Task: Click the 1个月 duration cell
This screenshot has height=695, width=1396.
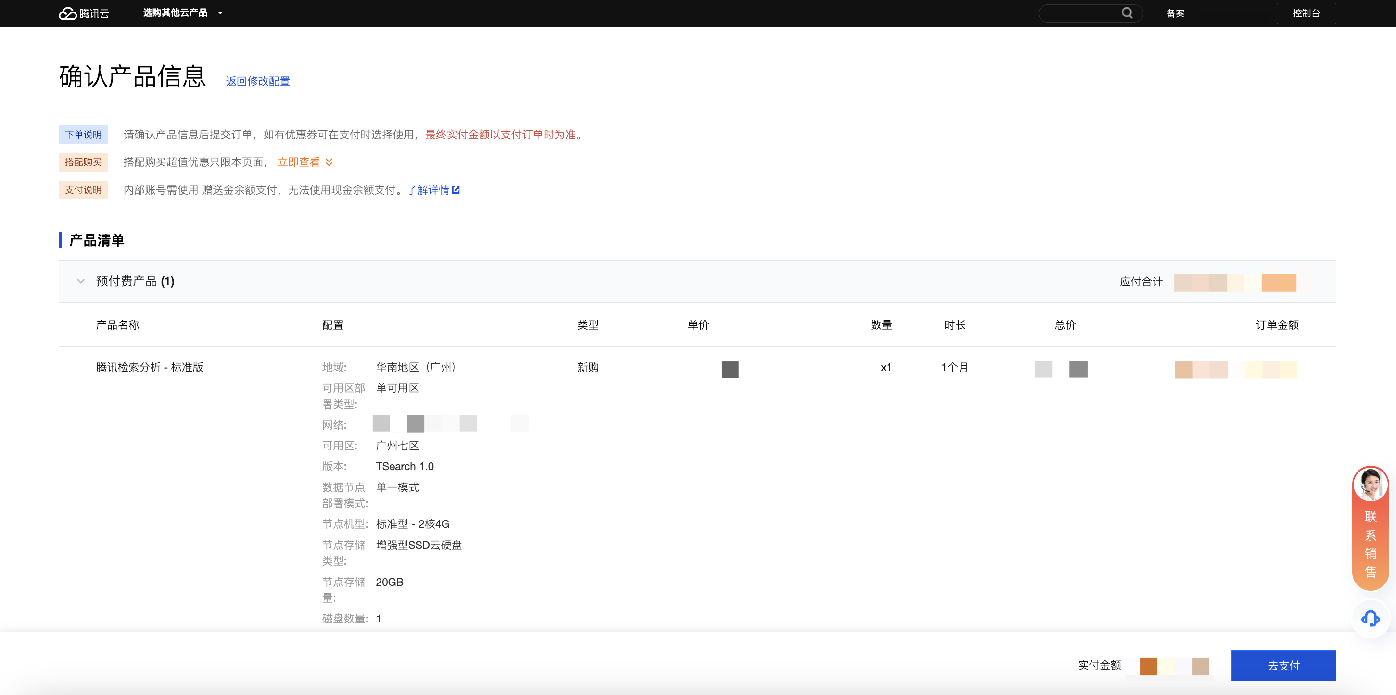Action: (x=954, y=368)
